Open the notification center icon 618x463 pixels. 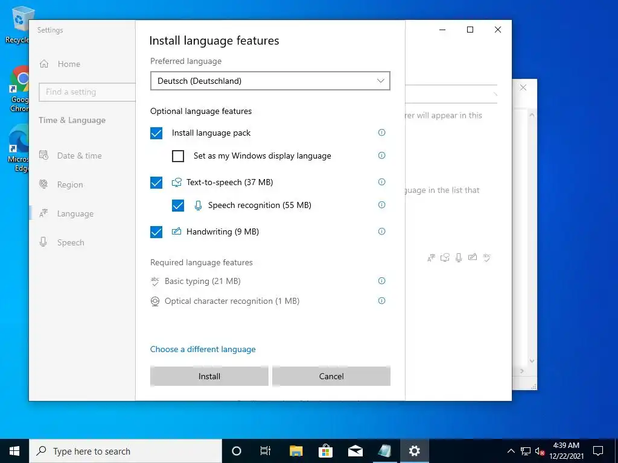[598, 451]
